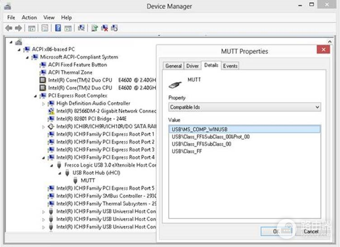Switch to the Driver tab
340x247 pixels.
[192, 66]
